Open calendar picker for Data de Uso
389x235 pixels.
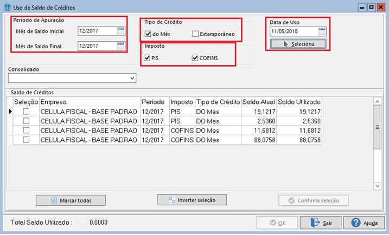pyautogui.click(x=322, y=31)
